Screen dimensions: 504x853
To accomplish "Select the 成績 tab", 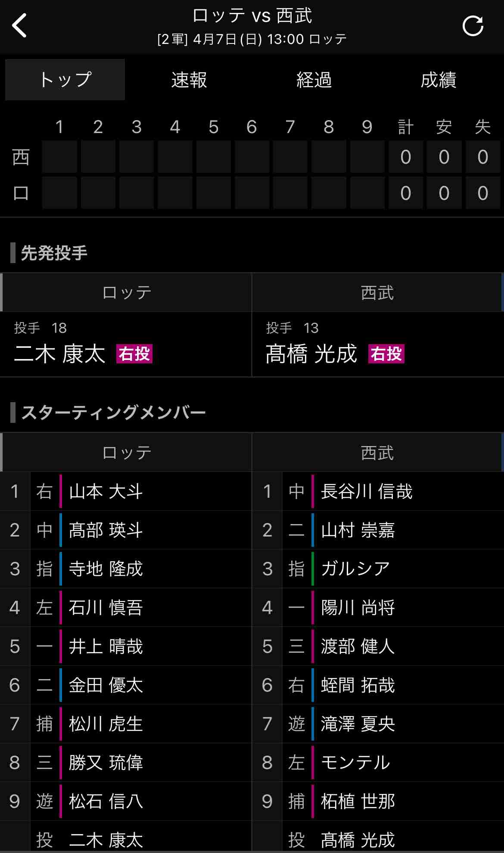I will tap(438, 80).
